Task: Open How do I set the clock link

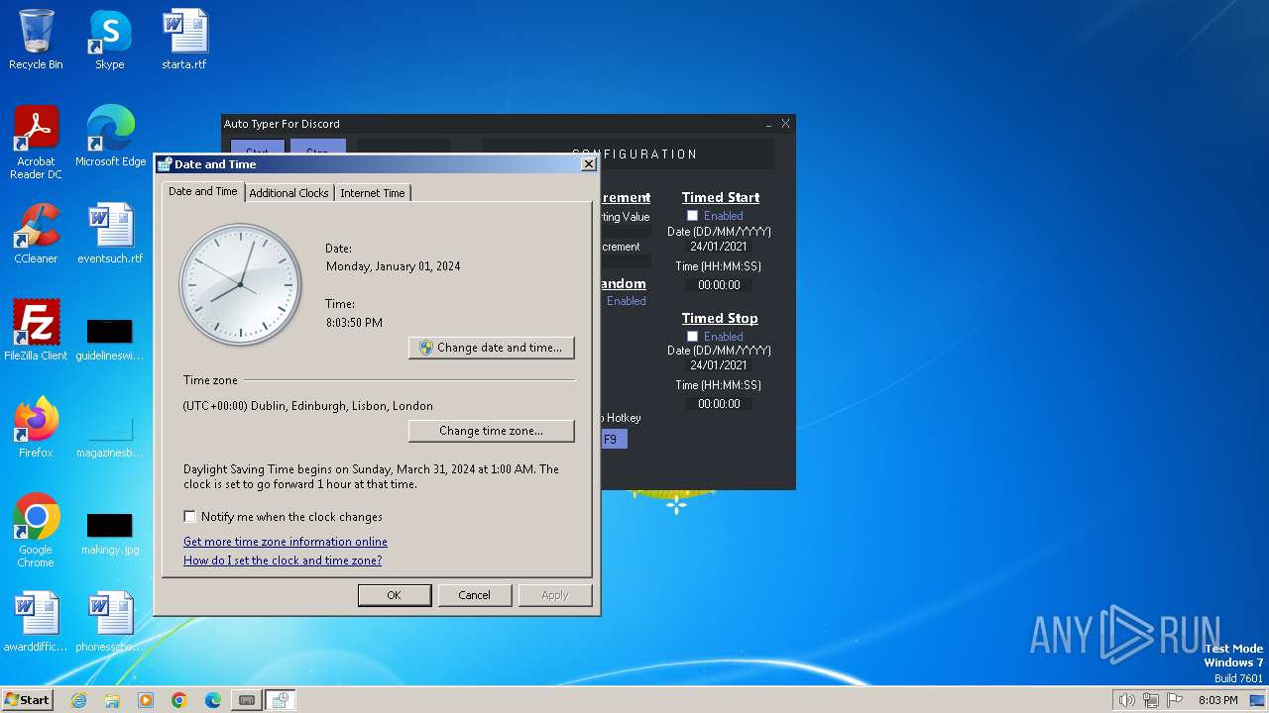Action: pos(283,560)
